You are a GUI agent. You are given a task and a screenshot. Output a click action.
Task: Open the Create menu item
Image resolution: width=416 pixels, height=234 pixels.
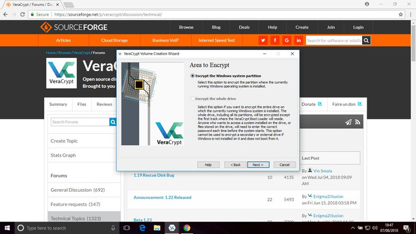pos(302,27)
